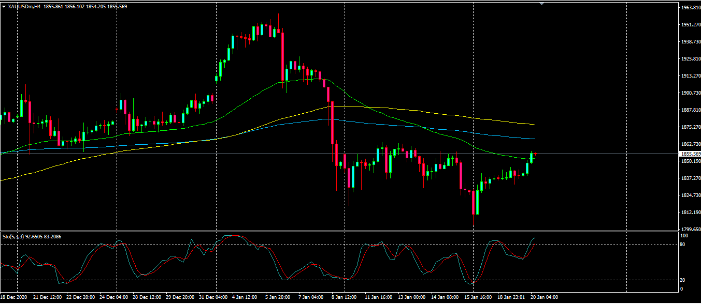Click the current price tag 1855.569

(690, 154)
